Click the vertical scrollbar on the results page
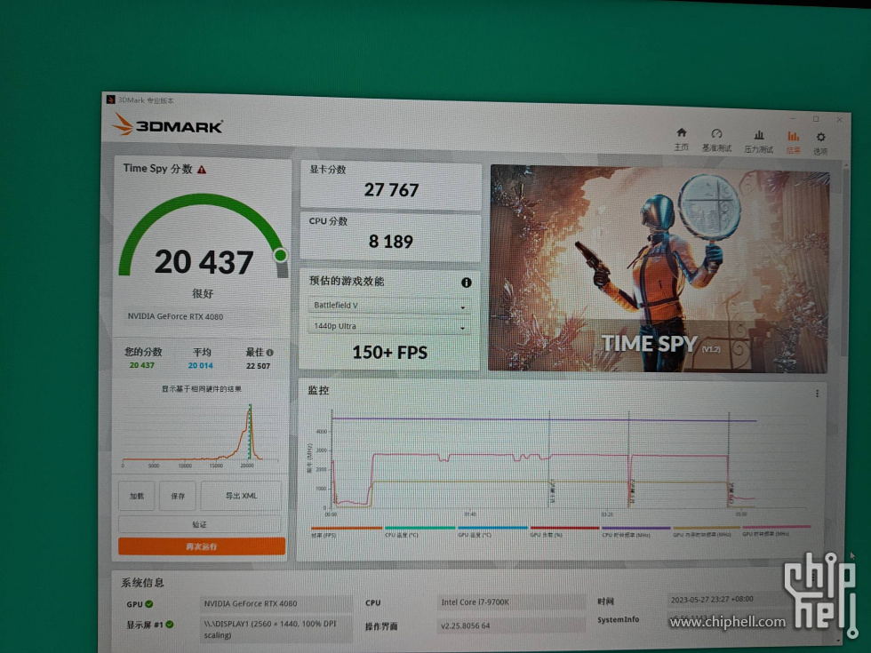Screen dimensions: 871x653 [x=844, y=261]
